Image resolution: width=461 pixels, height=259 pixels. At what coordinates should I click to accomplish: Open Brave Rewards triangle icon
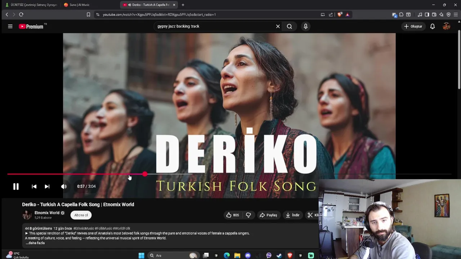pyautogui.click(x=347, y=14)
